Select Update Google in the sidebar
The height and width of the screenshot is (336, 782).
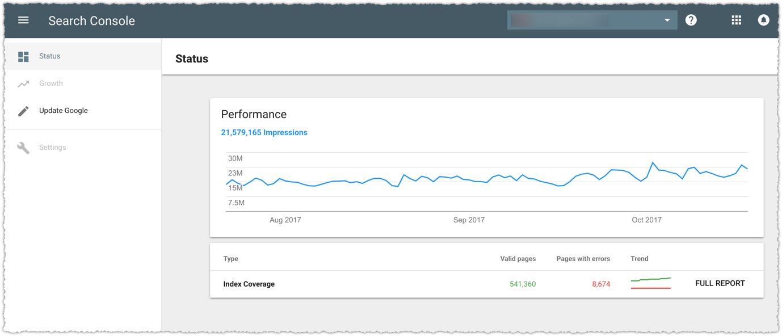tap(83, 111)
